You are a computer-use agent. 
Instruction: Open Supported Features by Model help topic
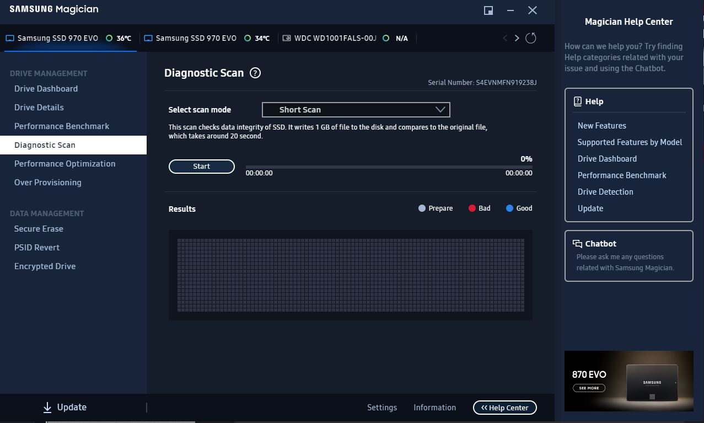[x=630, y=142]
